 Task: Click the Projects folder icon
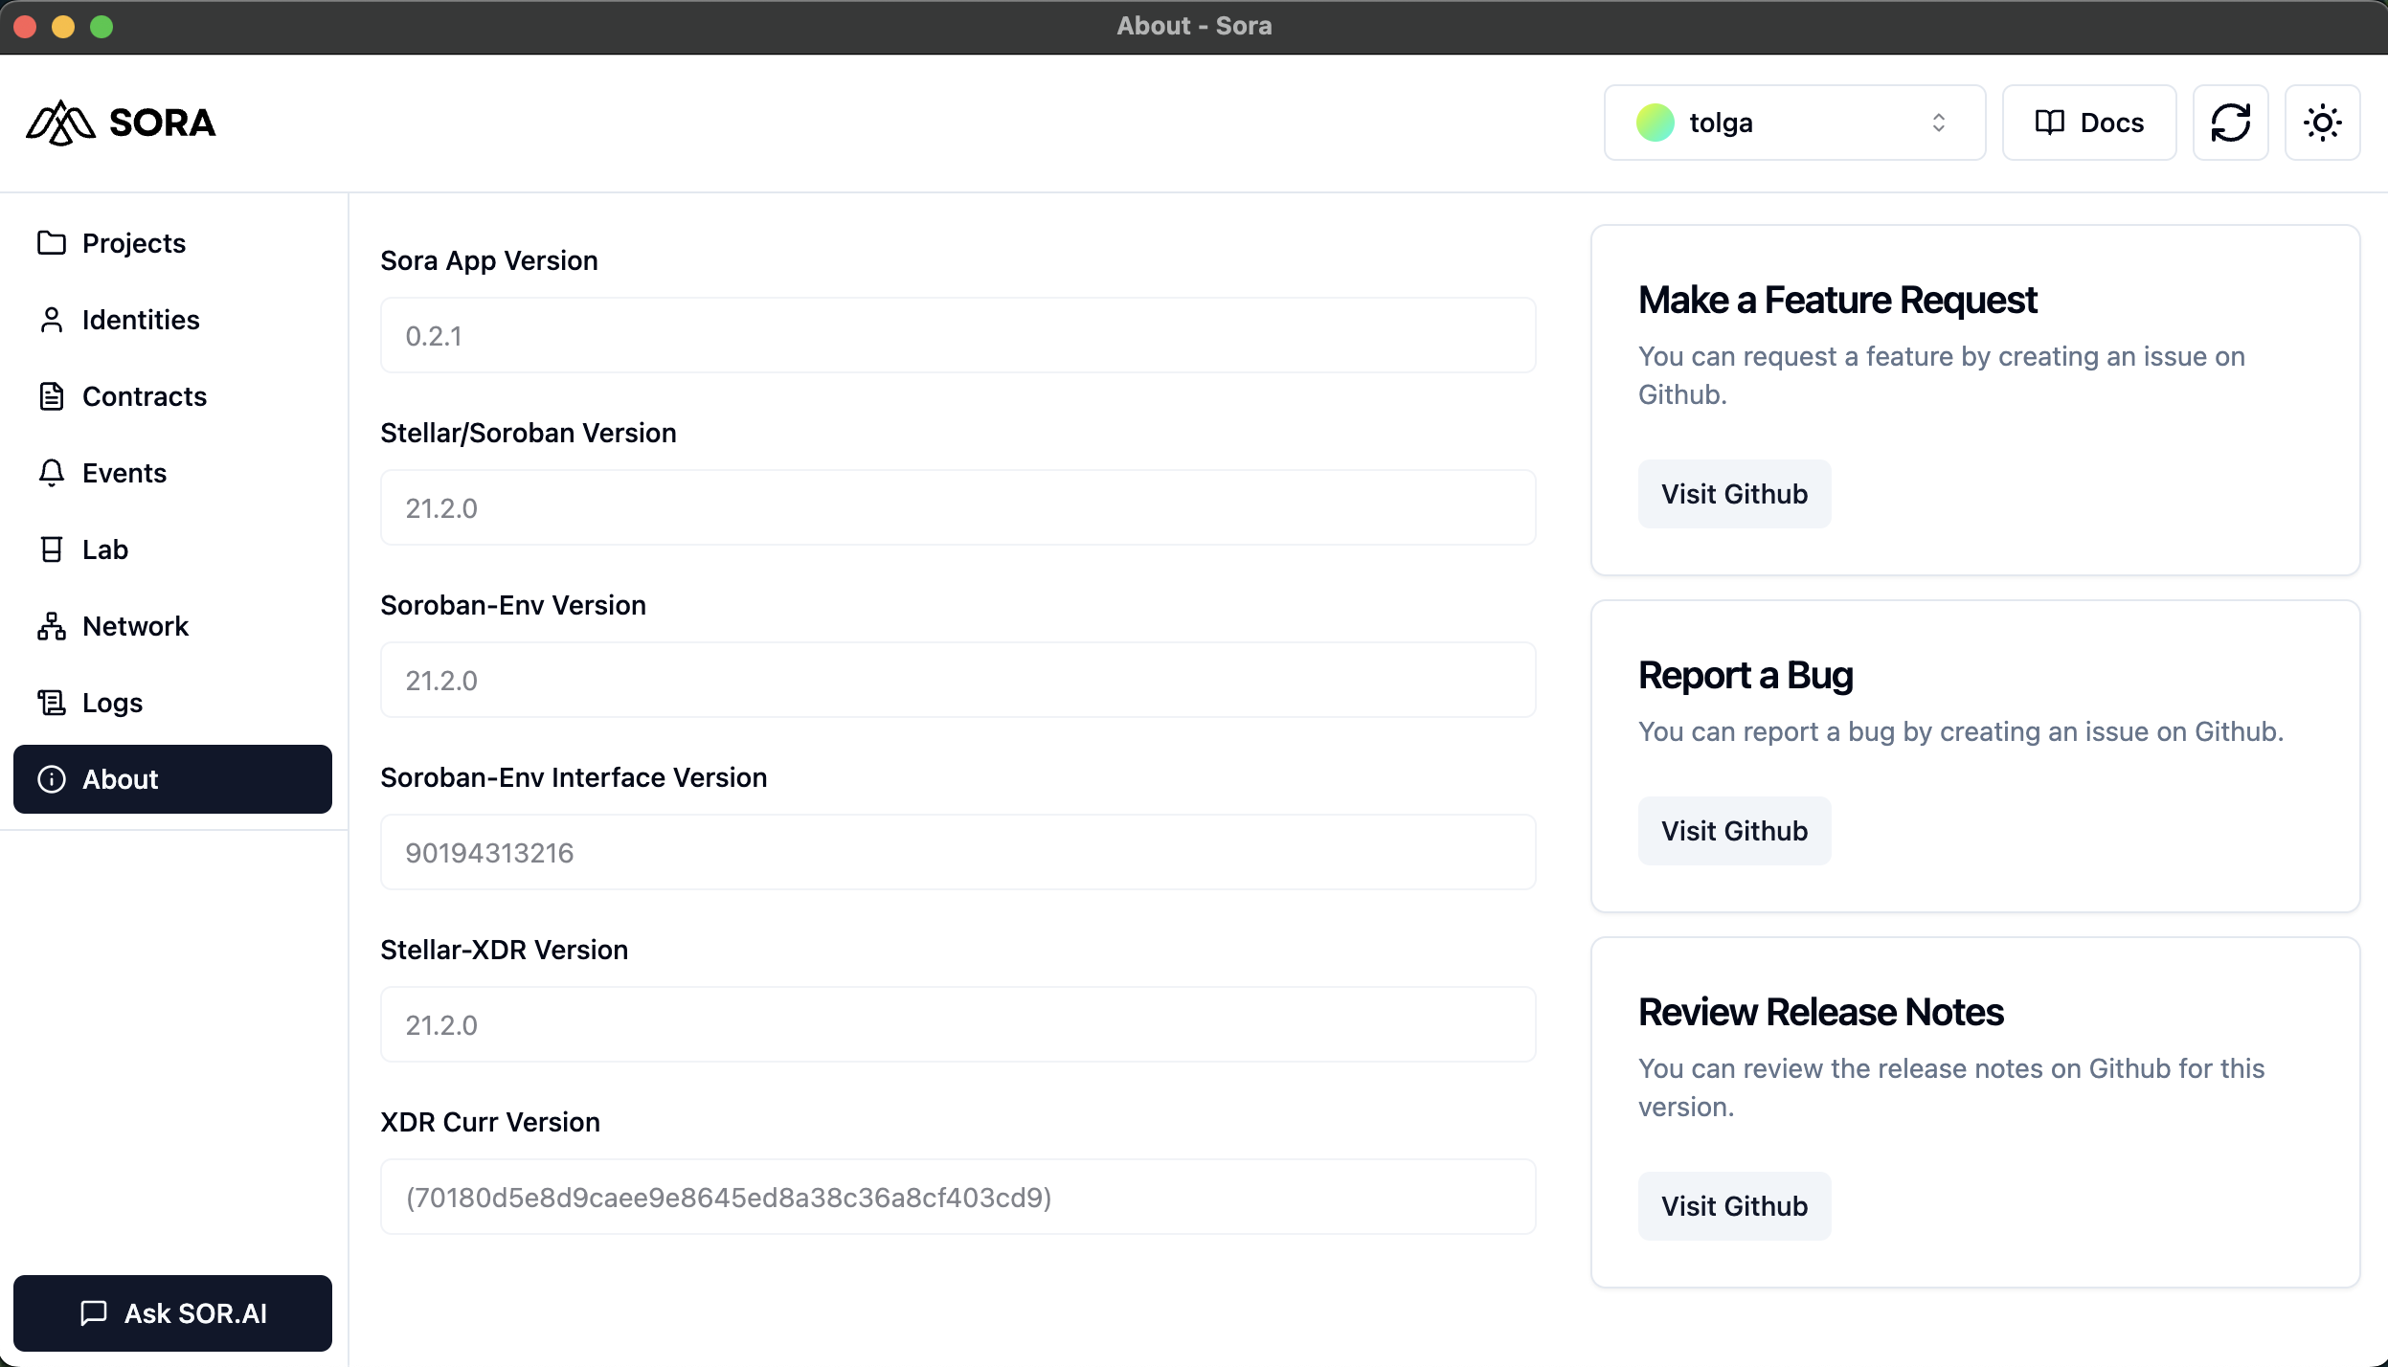(52, 243)
